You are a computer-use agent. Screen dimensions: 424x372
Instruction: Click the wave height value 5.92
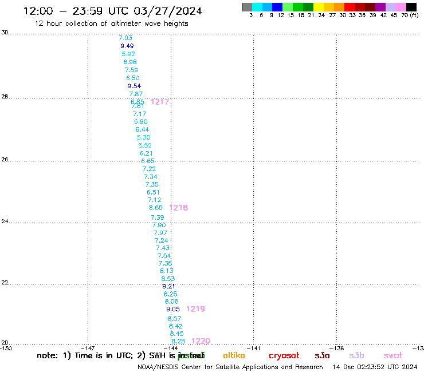pos(128,54)
